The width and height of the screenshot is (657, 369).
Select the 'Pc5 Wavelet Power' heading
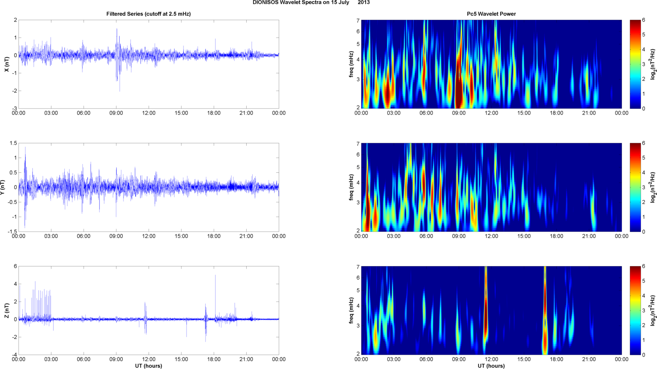click(x=491, y=14)
